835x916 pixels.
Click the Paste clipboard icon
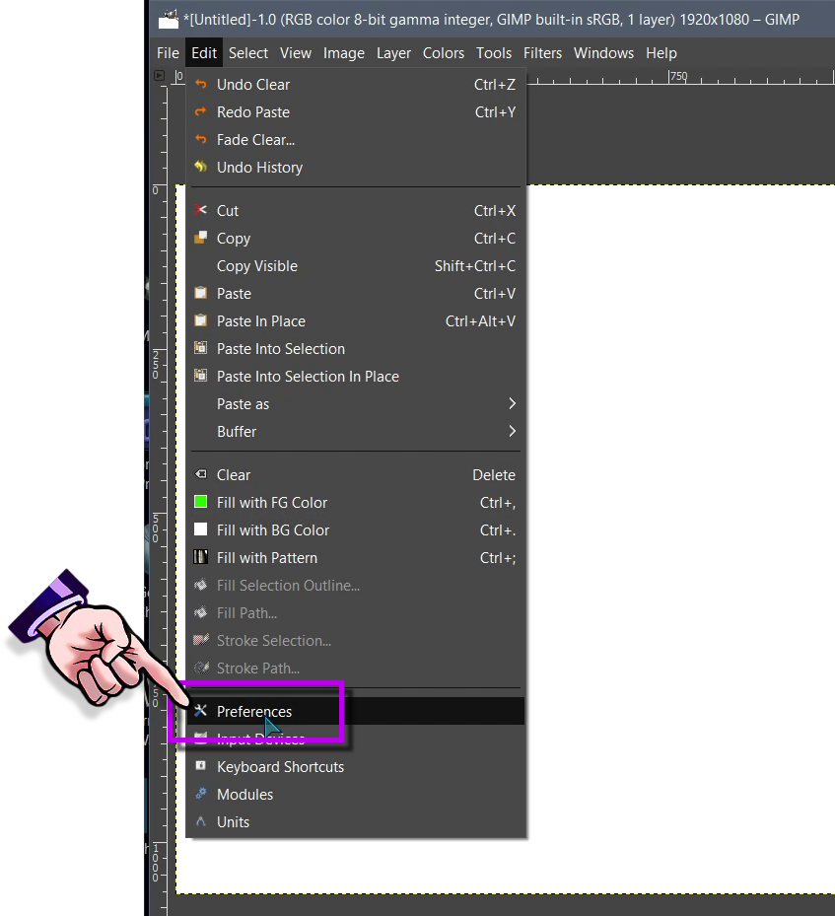tap(200, 293)
